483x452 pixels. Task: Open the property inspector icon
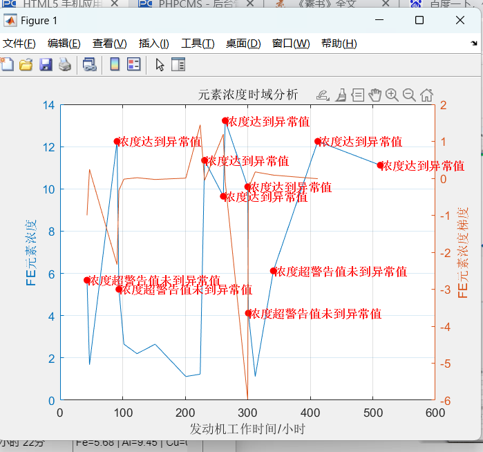pos(178,65)
